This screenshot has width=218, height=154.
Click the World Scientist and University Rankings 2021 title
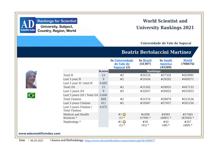click(x=165, y=24)
